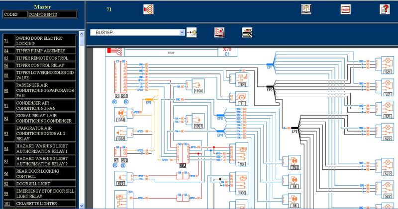Switch to the CODES tab
398x209 pixels.
(15, 14)
